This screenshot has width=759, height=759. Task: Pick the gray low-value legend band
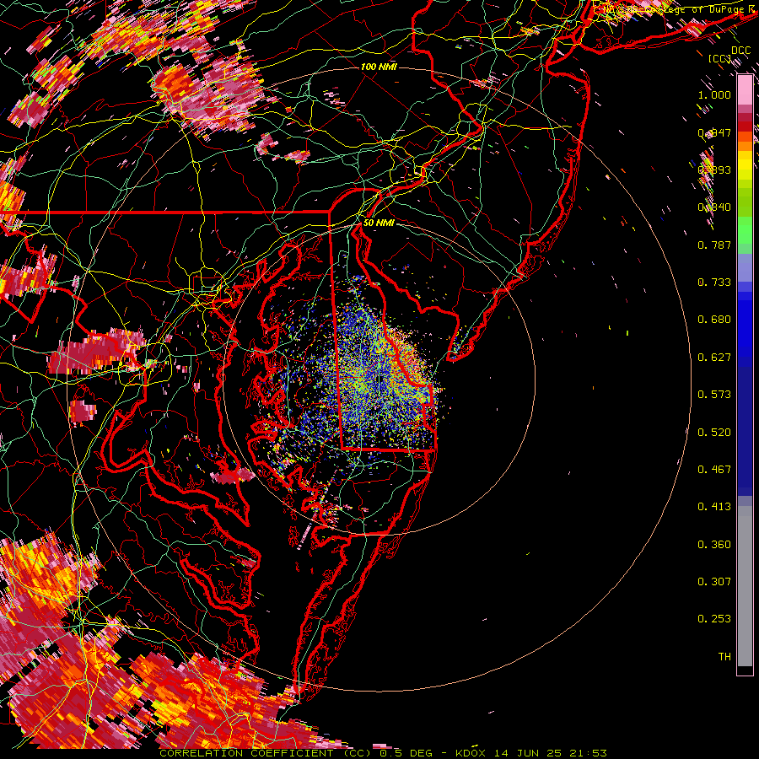(x=745, y=586)
